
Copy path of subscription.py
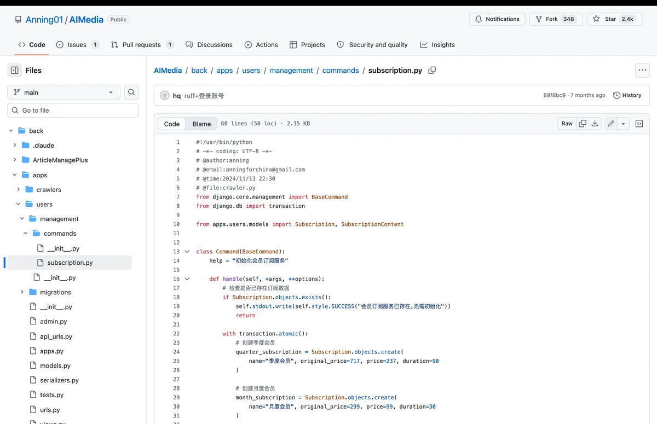[432, 70]
